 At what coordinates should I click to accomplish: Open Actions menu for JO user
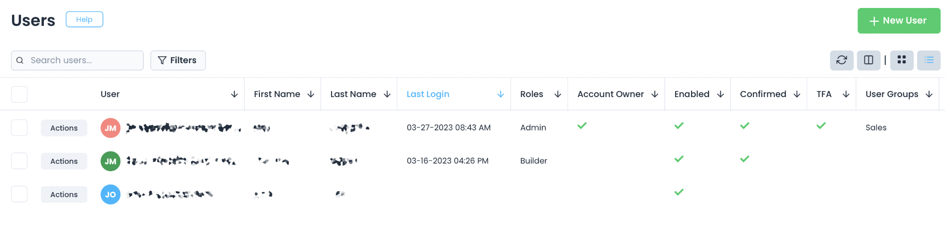pyautogui.click(x=64, y=195)
